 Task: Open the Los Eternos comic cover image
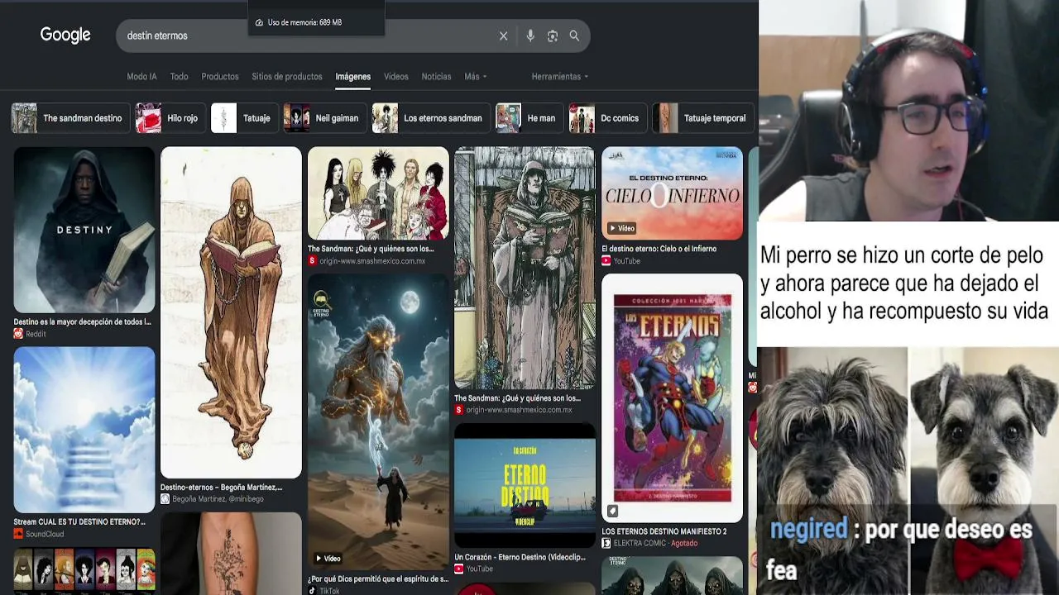[672, 398]
